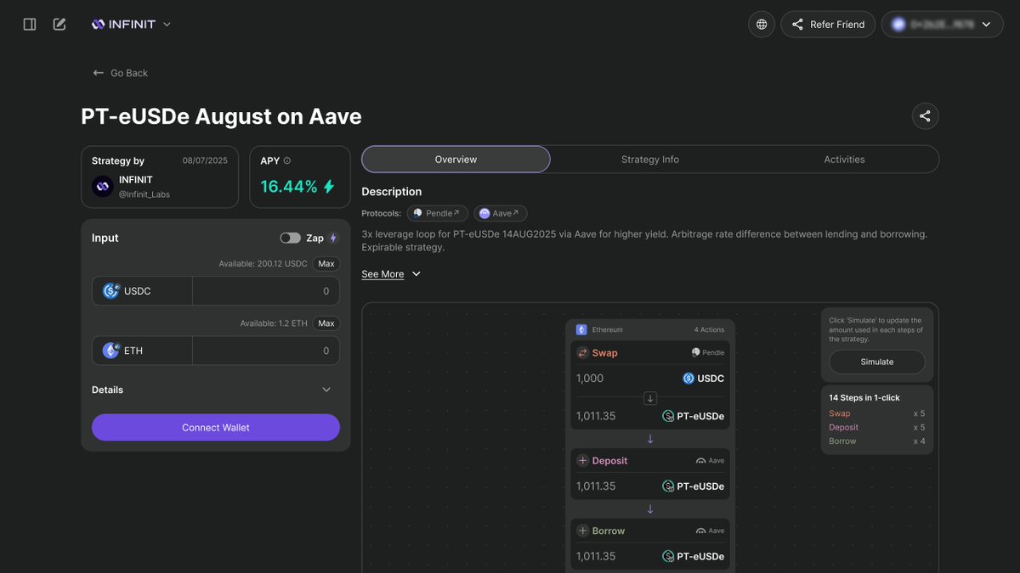Click PT-eUSDe token icon in Deposit step
Image resolution: width=1020 pixels, height=573 pixels.
[x=668, y=486]
